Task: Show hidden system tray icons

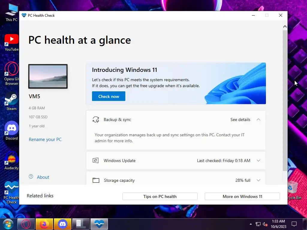Action: point(251,224)
